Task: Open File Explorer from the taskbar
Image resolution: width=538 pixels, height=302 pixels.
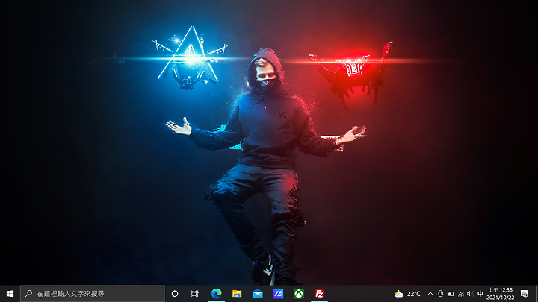Action: click(237, 294)
